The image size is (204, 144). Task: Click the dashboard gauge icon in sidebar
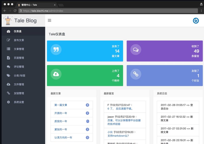[x=8, y=31]
